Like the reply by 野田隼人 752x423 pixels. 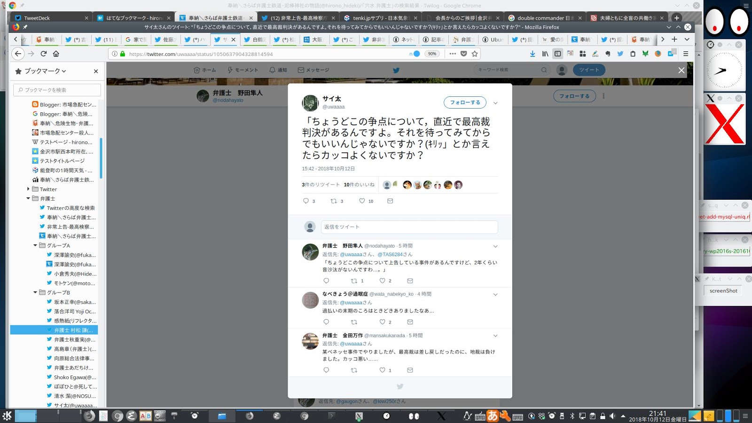click(x=383, y=281)
